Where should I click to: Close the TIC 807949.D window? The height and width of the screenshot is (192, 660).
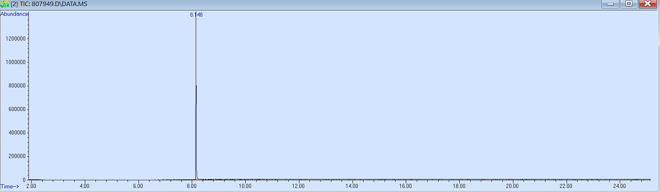point(647,4)
